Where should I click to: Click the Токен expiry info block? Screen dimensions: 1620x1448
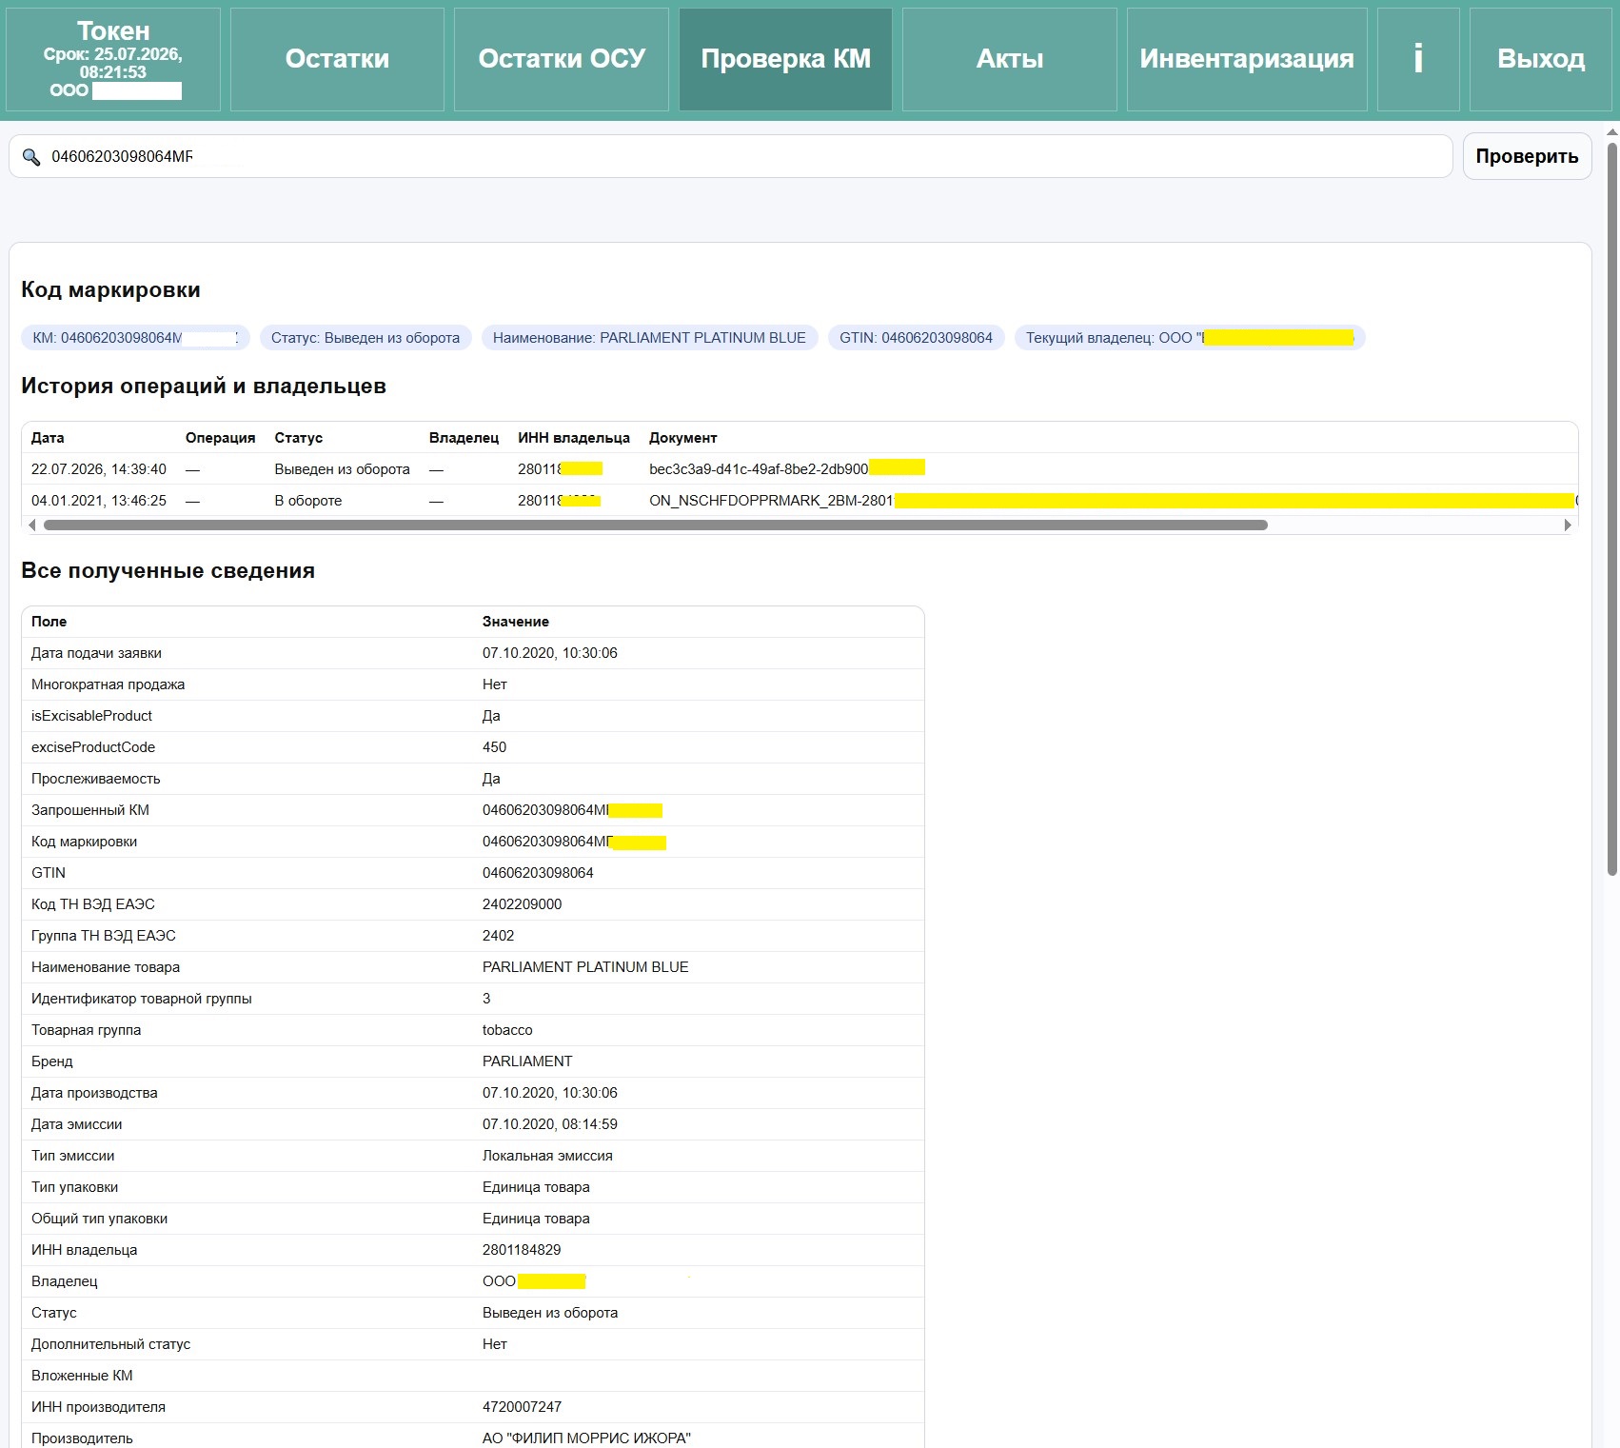(x=113, y=59)
